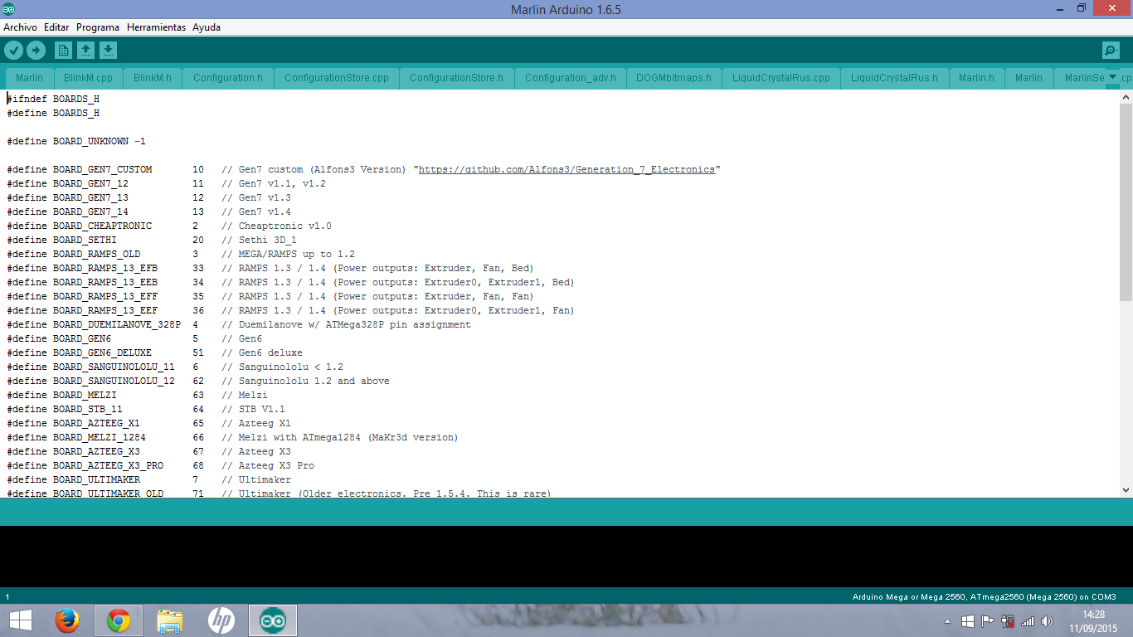
Task: Click the Arduino taskbar icon
Action: 273,620
